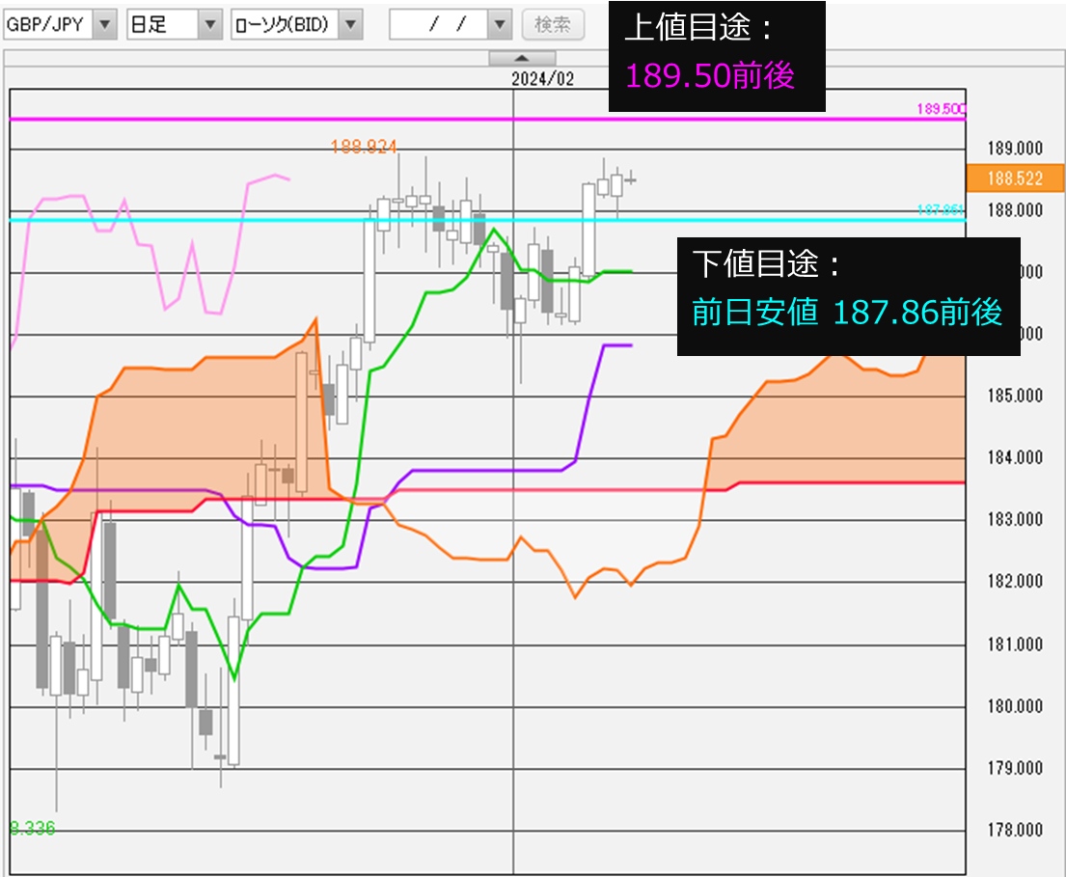
Task: Click the orange 188.924 high price label
Action: (364, 147)
